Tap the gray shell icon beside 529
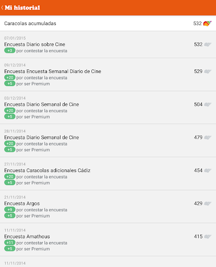Image resolution: width=216 pixels, height=267 pixels. pyautogui.click(x=208, y=71)
